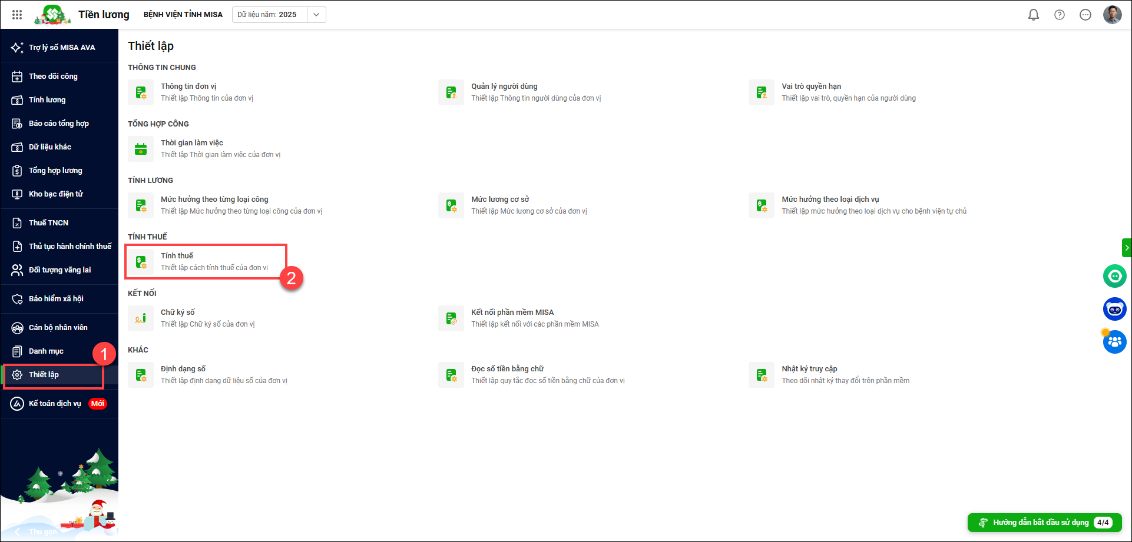Collapse sidebar with Thu gọn
Image resolution: width=1132 pixels, height=542 pixels.
37,531
